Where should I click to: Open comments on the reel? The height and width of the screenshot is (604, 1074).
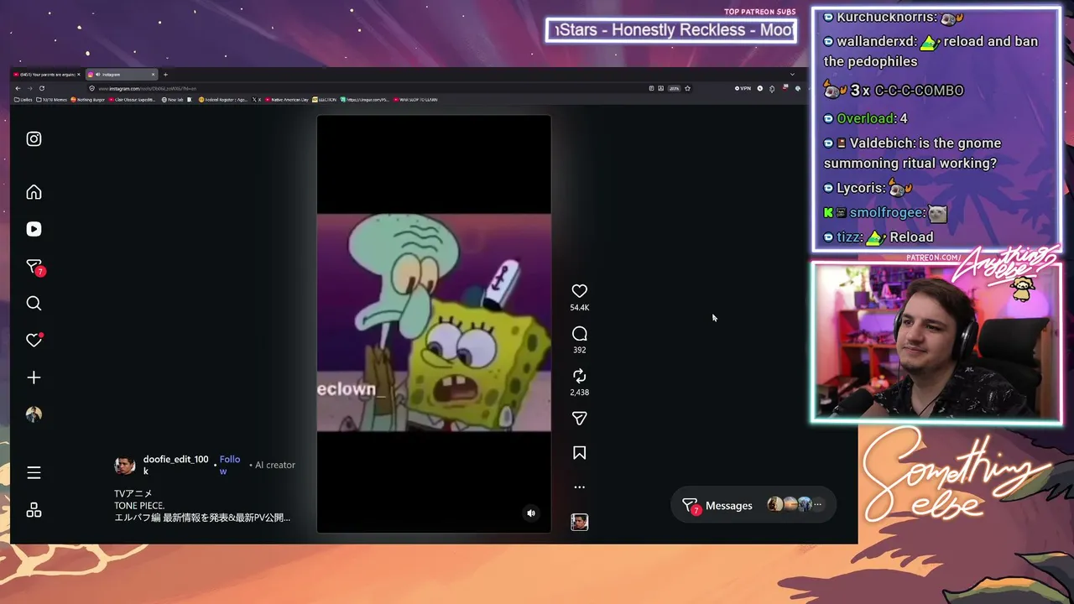579,334
